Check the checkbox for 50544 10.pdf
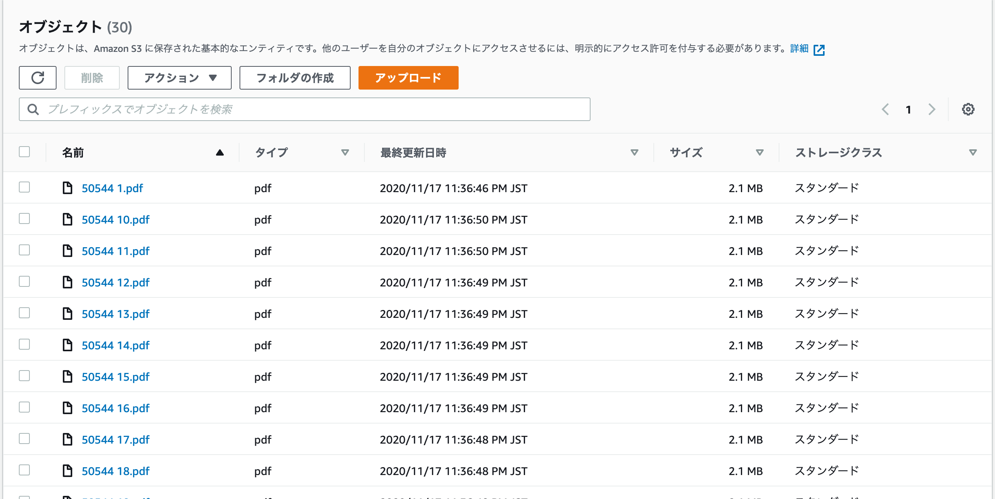This screenshot has width=995, height=499. click(24, 219)
